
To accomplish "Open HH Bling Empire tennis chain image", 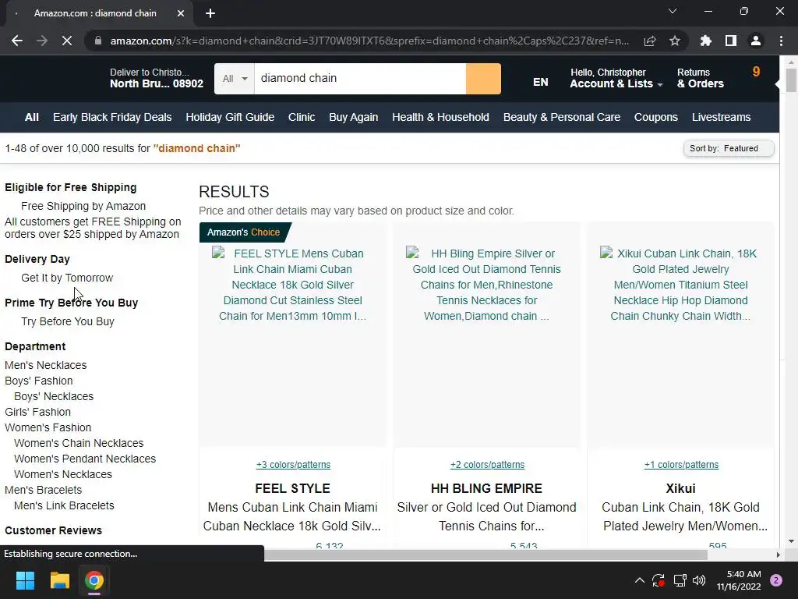I will tap(486, 336).
